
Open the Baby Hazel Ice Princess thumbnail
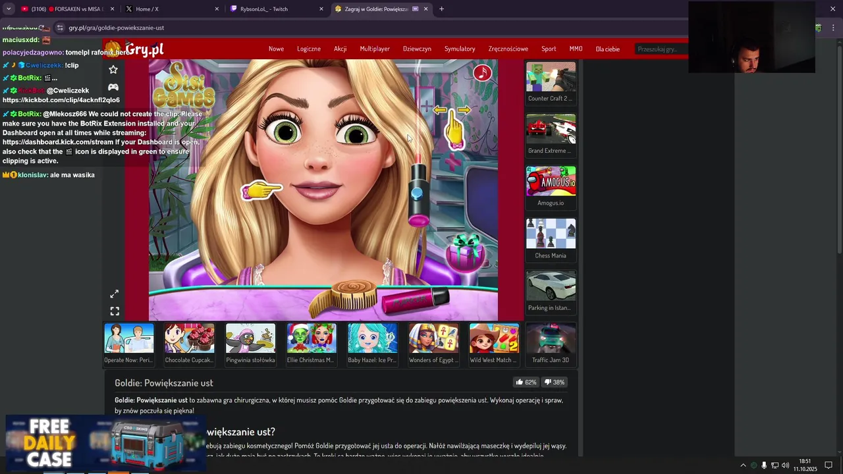coord(372,344)
